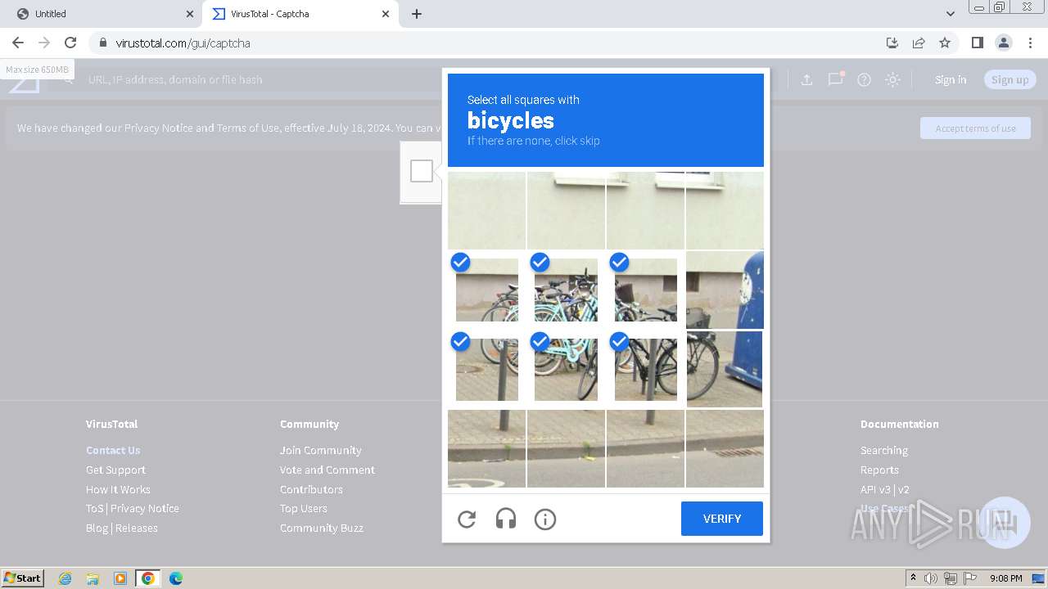Toggle the light/dark theme icon
Screen dimensions: 1048x589
892,79
